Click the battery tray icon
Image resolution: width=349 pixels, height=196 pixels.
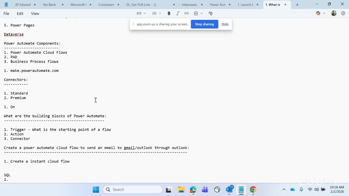(x=323, y=189)
